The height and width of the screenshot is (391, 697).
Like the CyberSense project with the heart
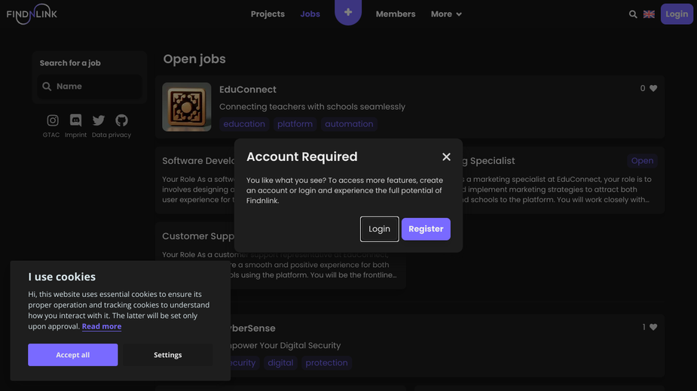tap(653, 327)
